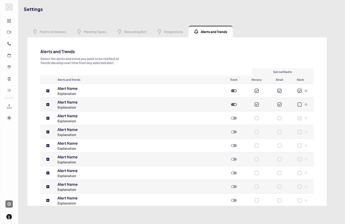
Task: Open the user profile avatar
Action: 9,217
